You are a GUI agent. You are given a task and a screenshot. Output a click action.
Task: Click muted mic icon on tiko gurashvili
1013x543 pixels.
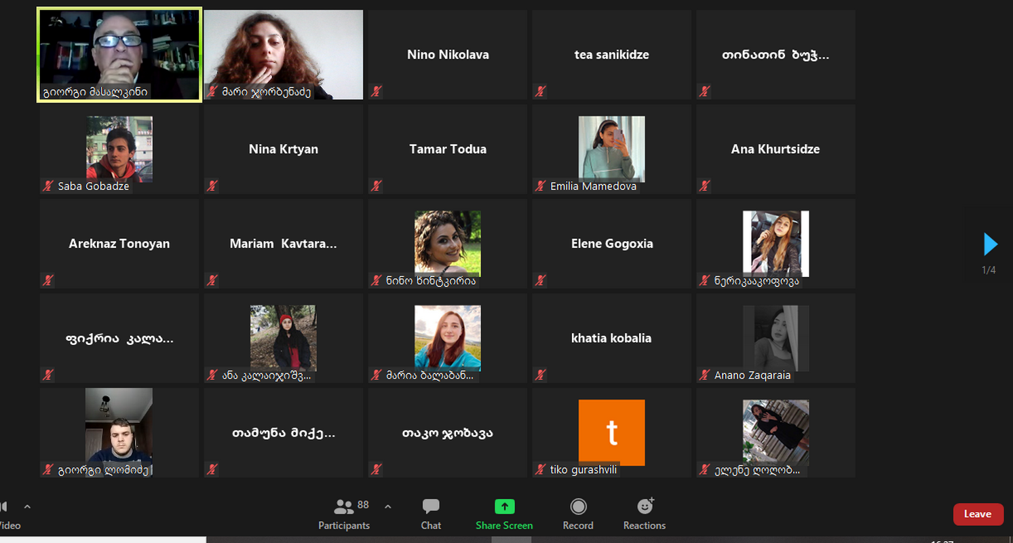click(540, 470)
